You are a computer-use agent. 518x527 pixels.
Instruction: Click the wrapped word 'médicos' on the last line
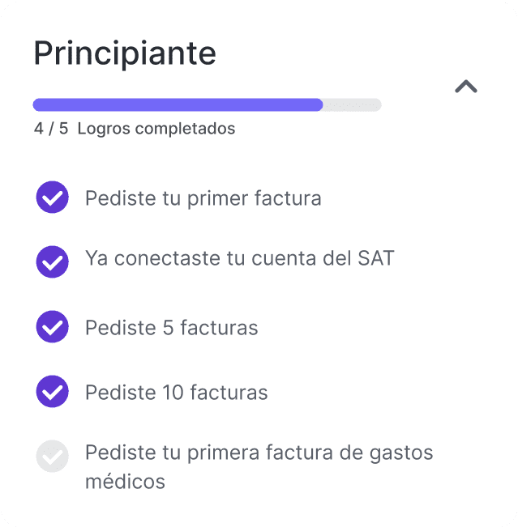point(125,481)
